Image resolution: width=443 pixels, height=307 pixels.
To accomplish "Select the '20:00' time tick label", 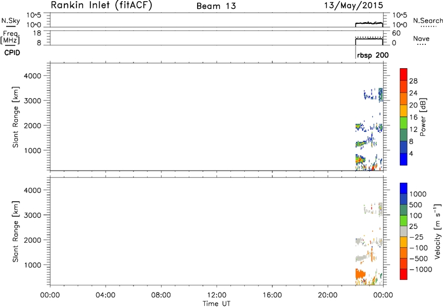I will (327, 295).
